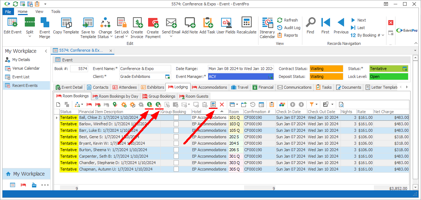421x200 pixels.
Task: Tick Group Booking checkbox for Ball, Chloe Z
Action: (176, 117)
